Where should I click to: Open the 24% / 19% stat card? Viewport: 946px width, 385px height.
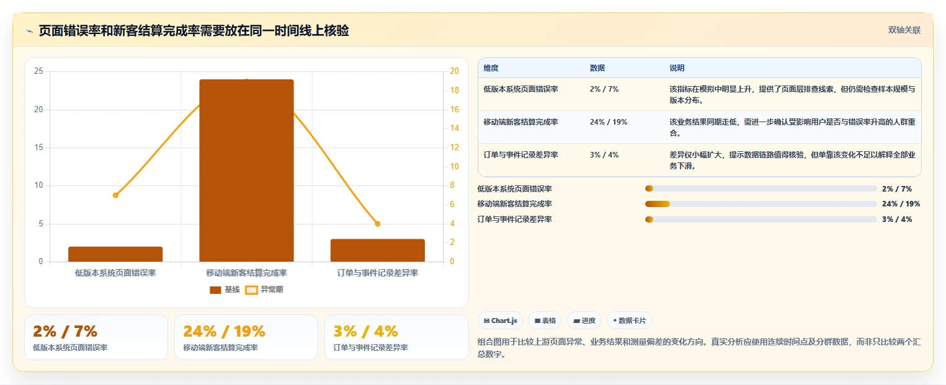click(246, 337)
